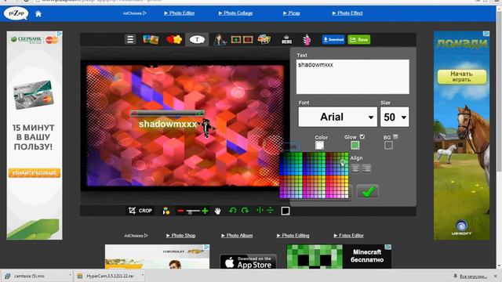Rotate image counterclockwise
This screenshot has height=282, width=502.
[233, 211]
